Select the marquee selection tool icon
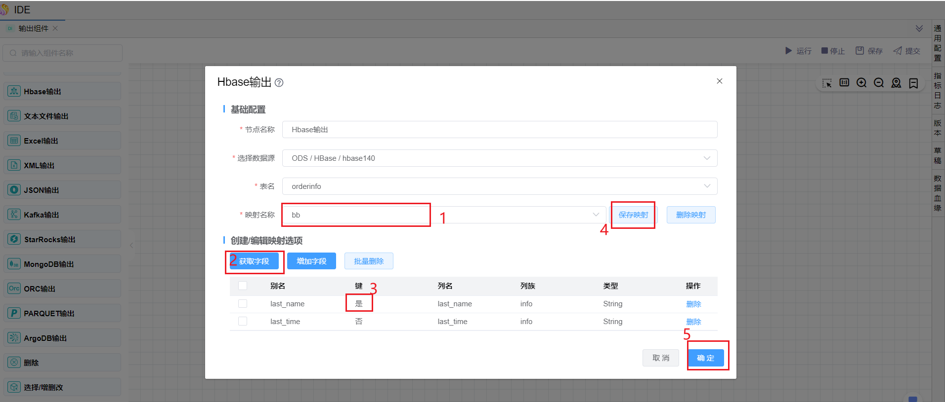 point(827,83)
